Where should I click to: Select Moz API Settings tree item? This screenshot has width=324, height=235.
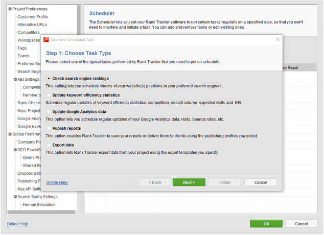29,189
